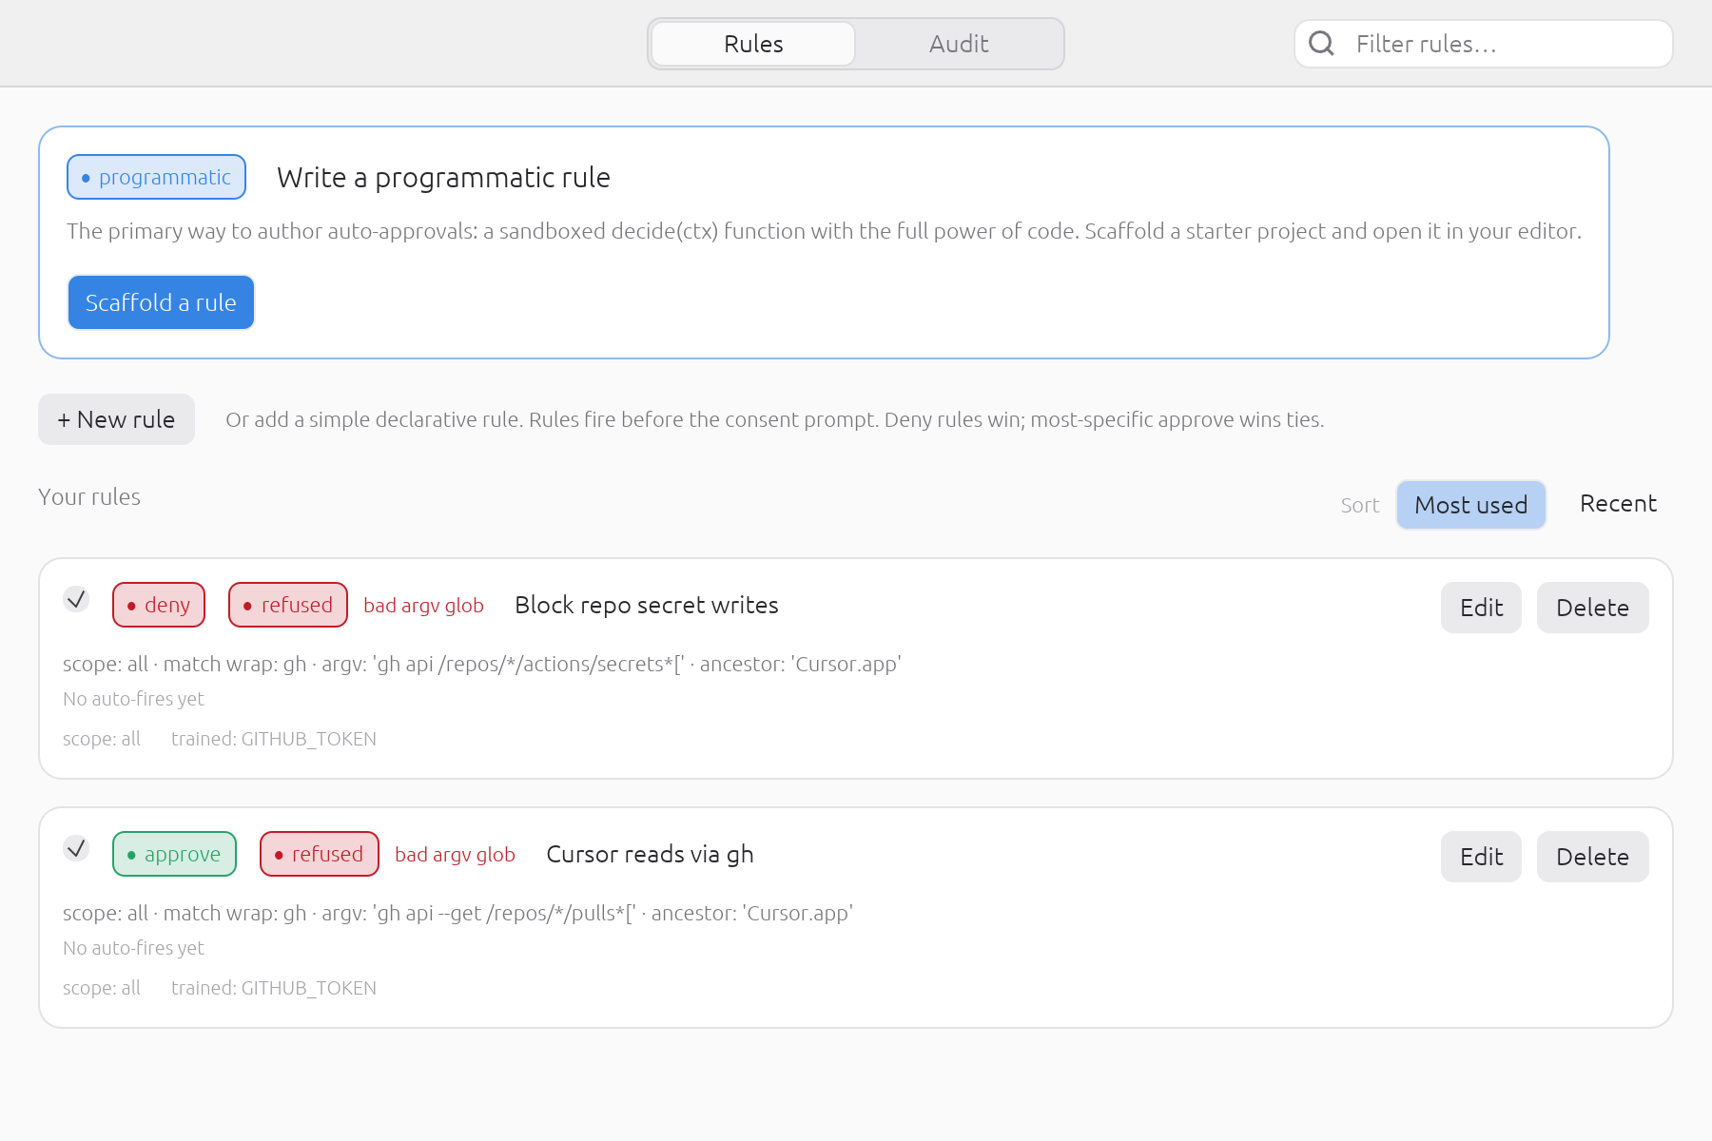Open the Audit tab
This screenshot has height=1141, width=1712.
959,44
